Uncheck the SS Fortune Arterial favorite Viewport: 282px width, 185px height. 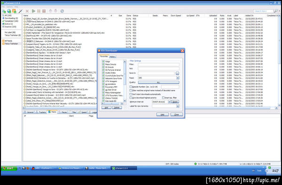(x=103, y=70)
